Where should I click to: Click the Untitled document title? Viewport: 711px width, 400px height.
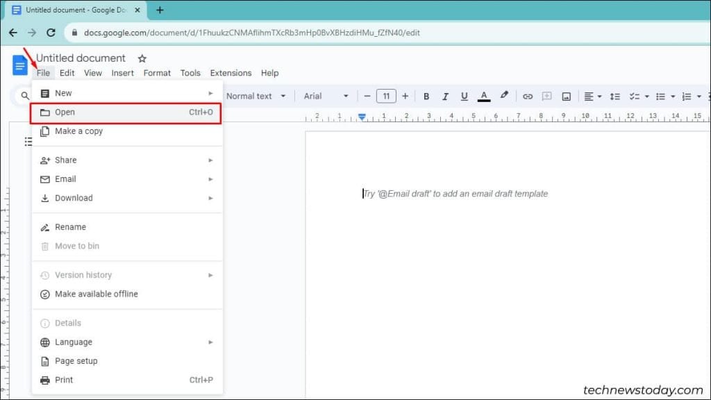[x=81, y=58]
